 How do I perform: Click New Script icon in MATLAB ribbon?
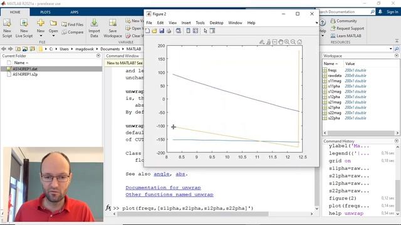7,28
